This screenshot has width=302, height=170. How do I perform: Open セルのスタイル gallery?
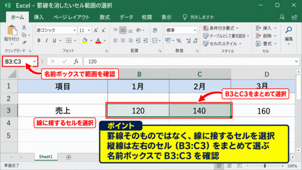(x=222, y=43)
